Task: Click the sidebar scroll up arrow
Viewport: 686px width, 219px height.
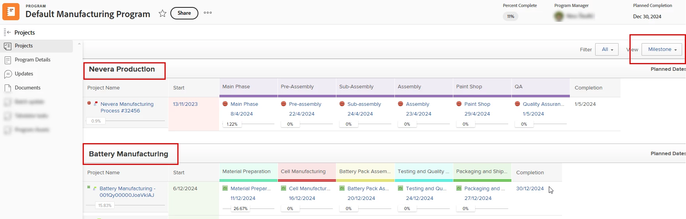Action: pyautogui.click(x=79, y=44)
